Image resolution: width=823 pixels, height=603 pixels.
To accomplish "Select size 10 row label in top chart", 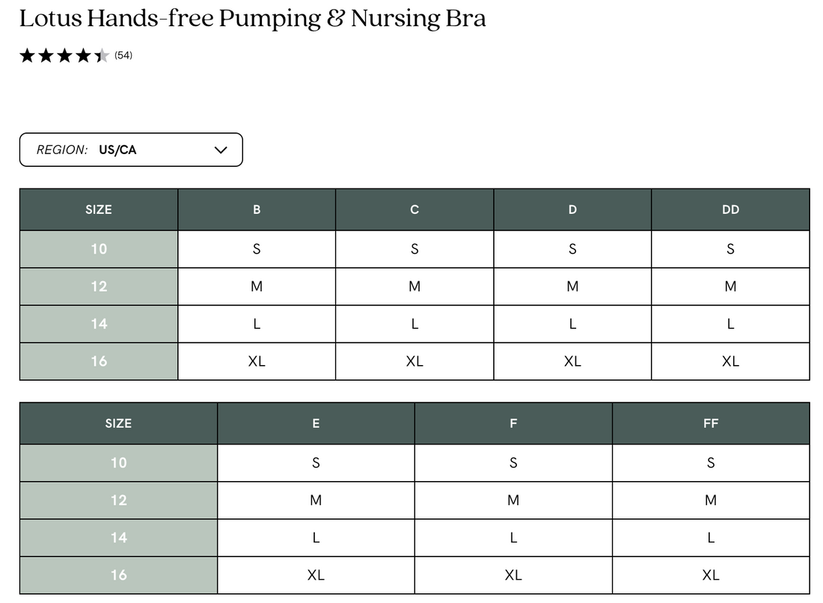I will 98,248.
